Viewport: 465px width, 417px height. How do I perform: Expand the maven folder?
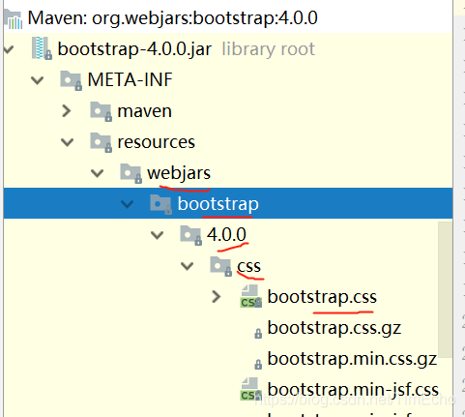67,111
